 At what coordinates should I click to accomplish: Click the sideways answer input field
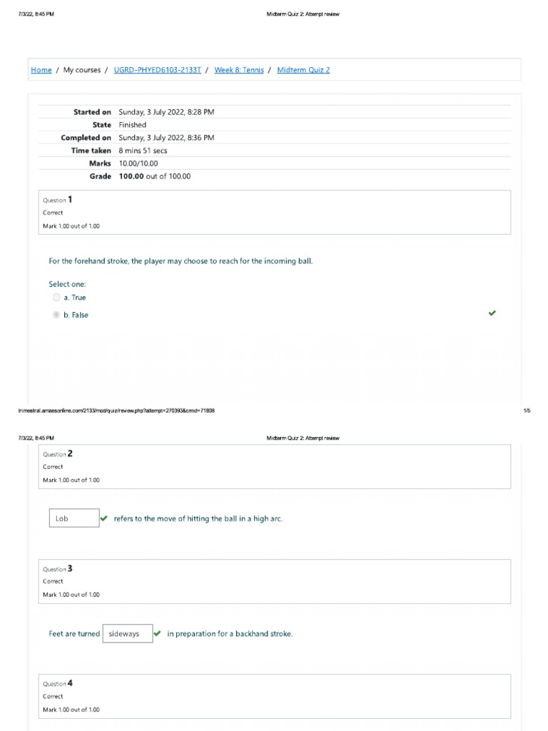(128, 634)
